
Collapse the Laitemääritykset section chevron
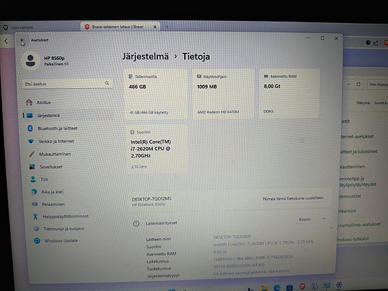pos(324,219)
